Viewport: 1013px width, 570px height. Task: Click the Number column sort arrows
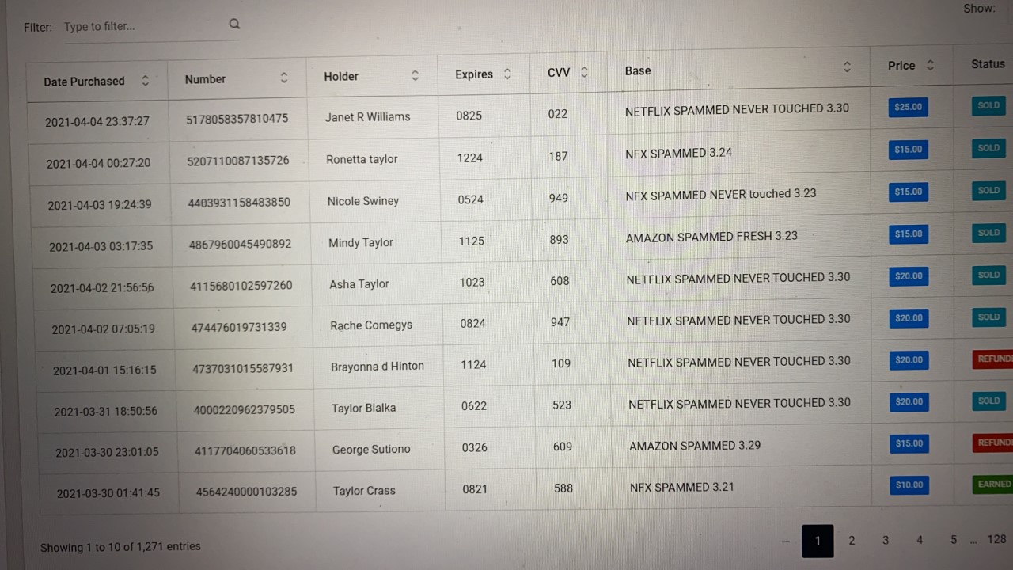[284, 78]
